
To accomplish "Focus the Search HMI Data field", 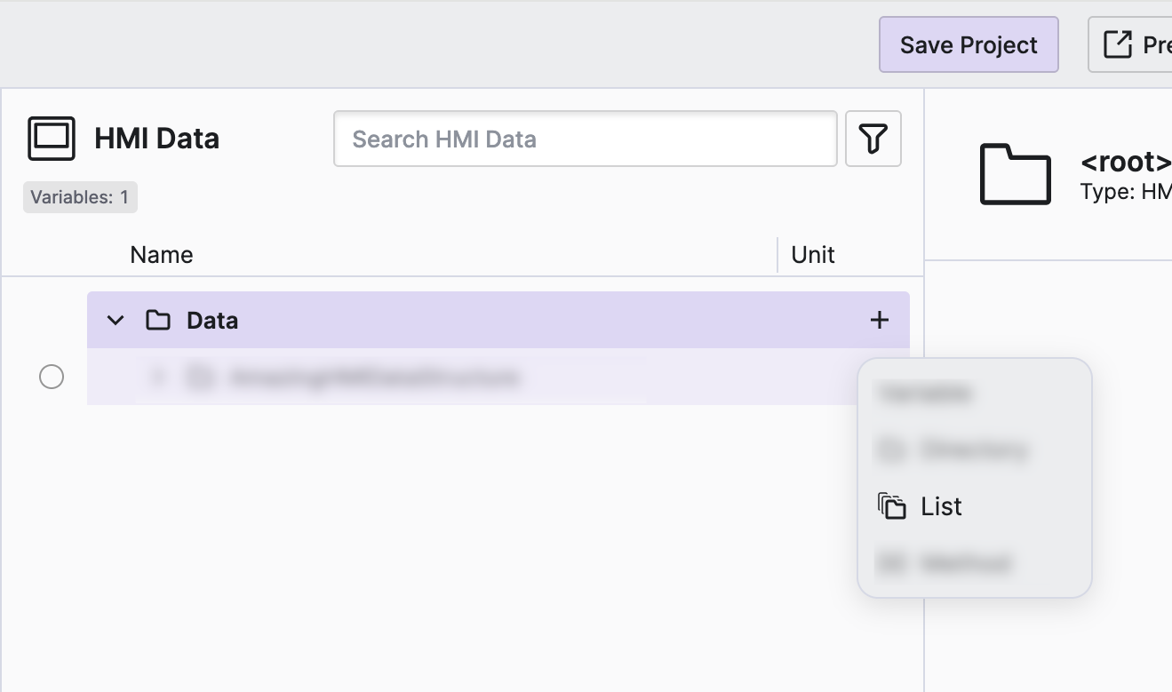I will 585,139.
